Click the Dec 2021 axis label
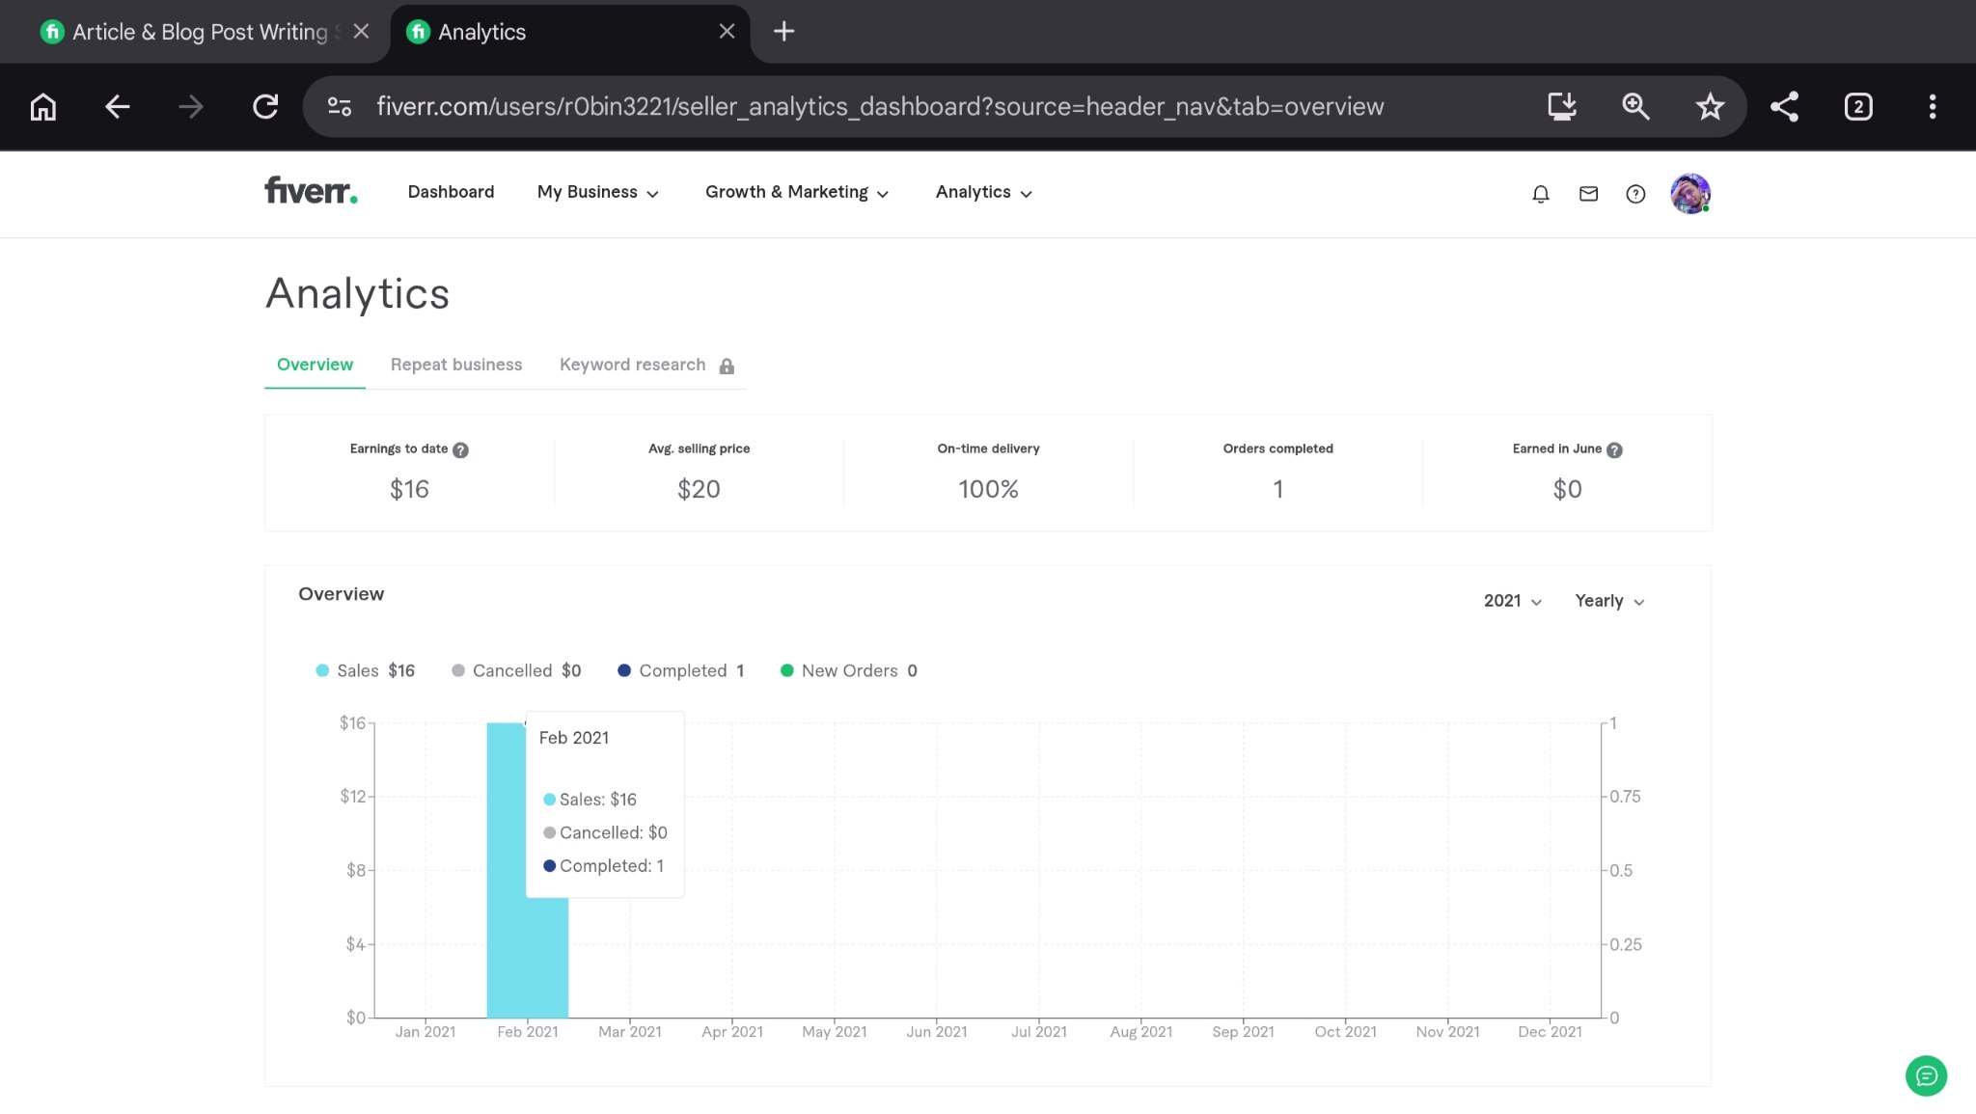1976x1114 pixels. tap(1550, 1032)
